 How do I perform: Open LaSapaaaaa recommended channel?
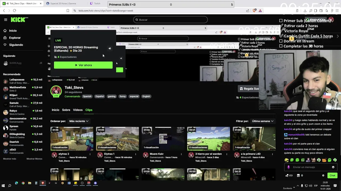(23, 81)
